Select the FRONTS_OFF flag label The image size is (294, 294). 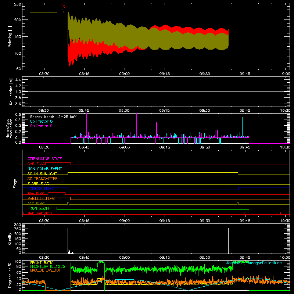point(39,208)
